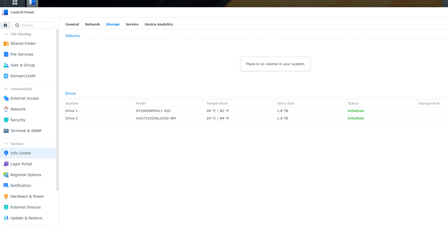Open the External Access icon
Viewport: 448px width, 226px height.
(6, 98)
